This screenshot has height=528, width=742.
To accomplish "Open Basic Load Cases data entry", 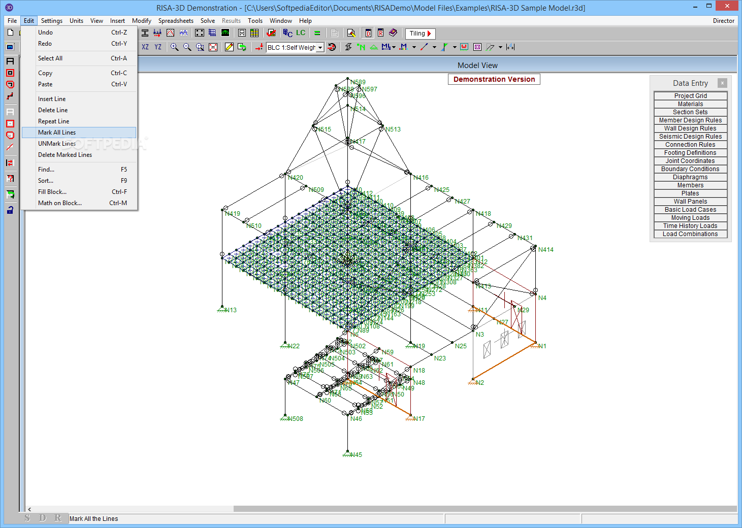I will [x=690, y=210].
